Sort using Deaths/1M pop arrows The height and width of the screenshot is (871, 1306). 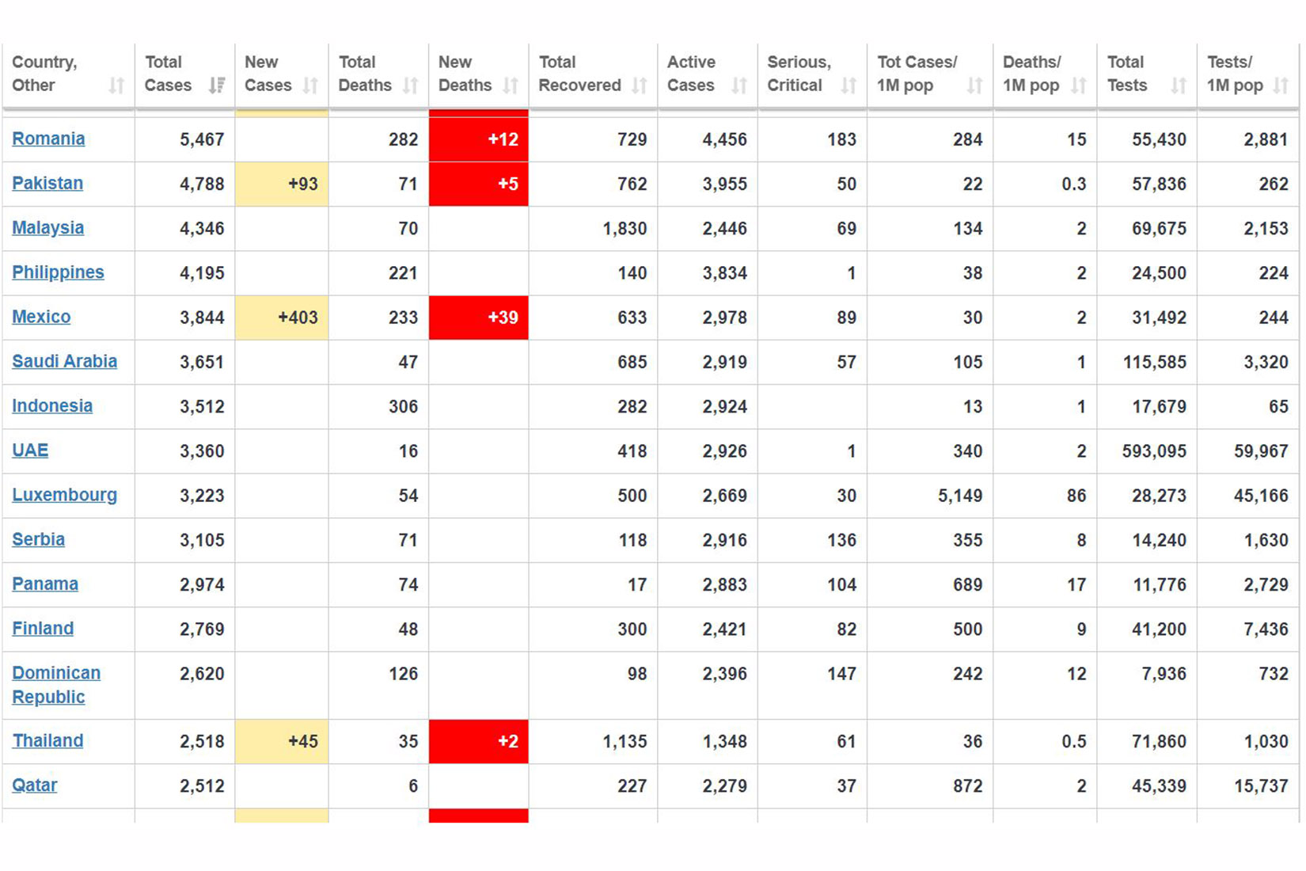(1078, 86)
